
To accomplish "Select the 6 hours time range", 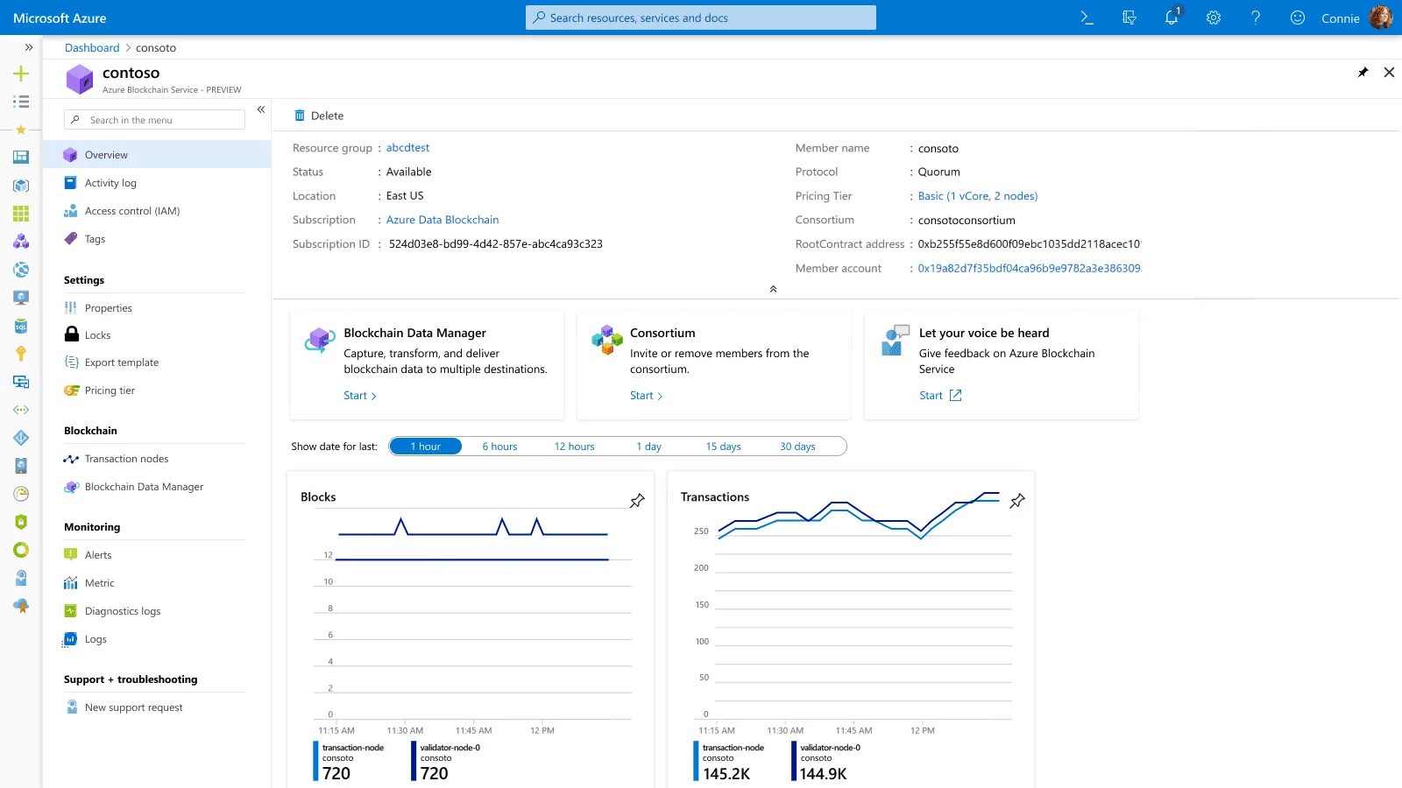I will tap(499, 447).
